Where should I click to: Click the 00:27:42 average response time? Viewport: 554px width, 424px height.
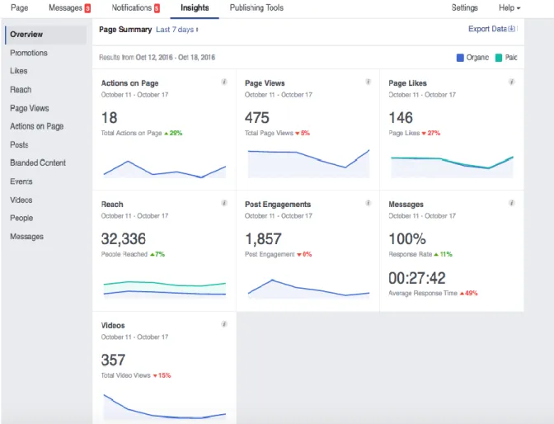[x=417, y=278]
